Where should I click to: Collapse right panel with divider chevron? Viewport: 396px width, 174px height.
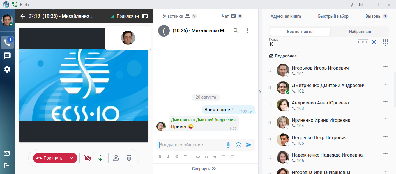tap(260, 91)
